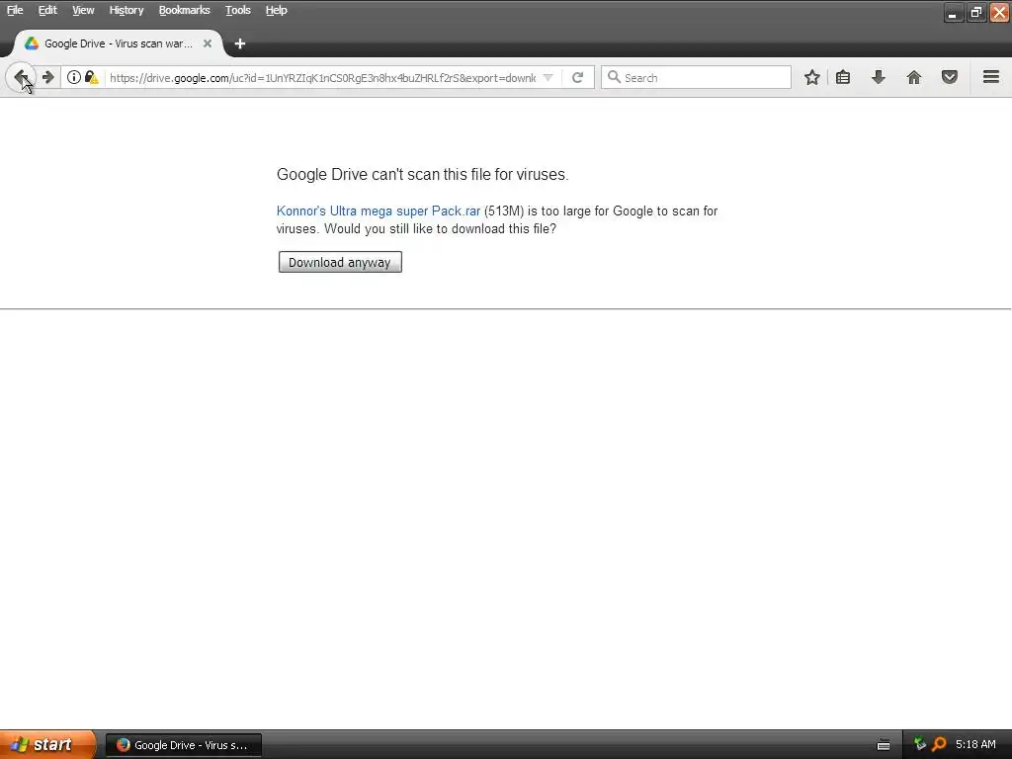Open the Bookmarks menu
The height and width of the screenshot is (759, 1012).
tap(184, 10)
